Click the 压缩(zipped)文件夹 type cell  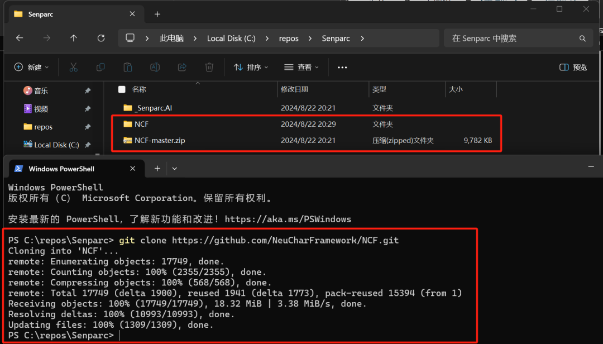pyautogui.click(x=403, y=140)
